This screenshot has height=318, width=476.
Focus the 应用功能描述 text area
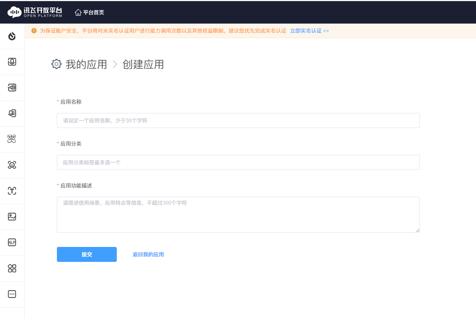[238, 215]
